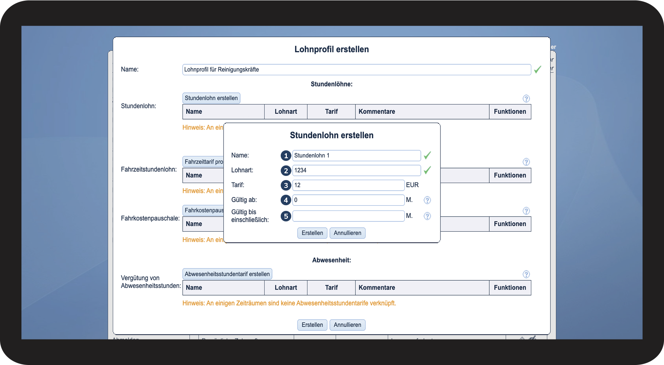Viewport: 664px width, 365px height.
Task: Click green checkmark beside Lohnprofil name field
Action: (538, 70)
